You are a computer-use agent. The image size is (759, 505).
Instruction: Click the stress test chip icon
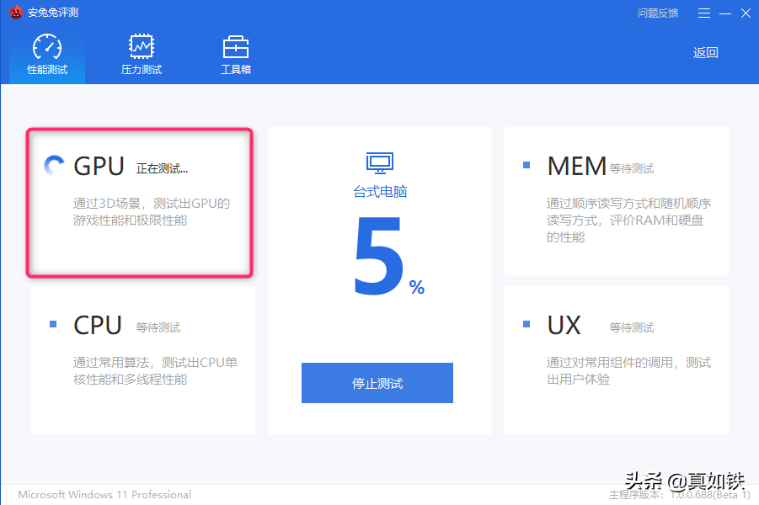coord(141,46)
